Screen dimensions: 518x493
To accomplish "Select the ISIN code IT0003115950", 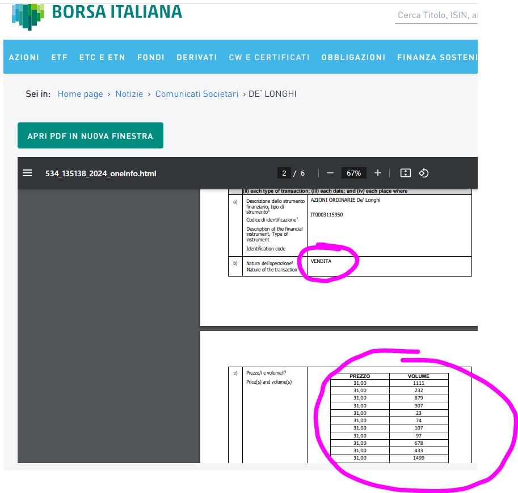I will [326, 215].
